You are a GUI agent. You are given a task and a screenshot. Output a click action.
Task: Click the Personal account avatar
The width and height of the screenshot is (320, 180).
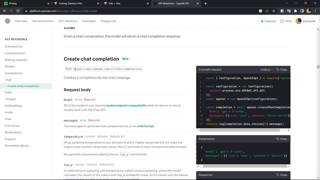tap(298, 21)
